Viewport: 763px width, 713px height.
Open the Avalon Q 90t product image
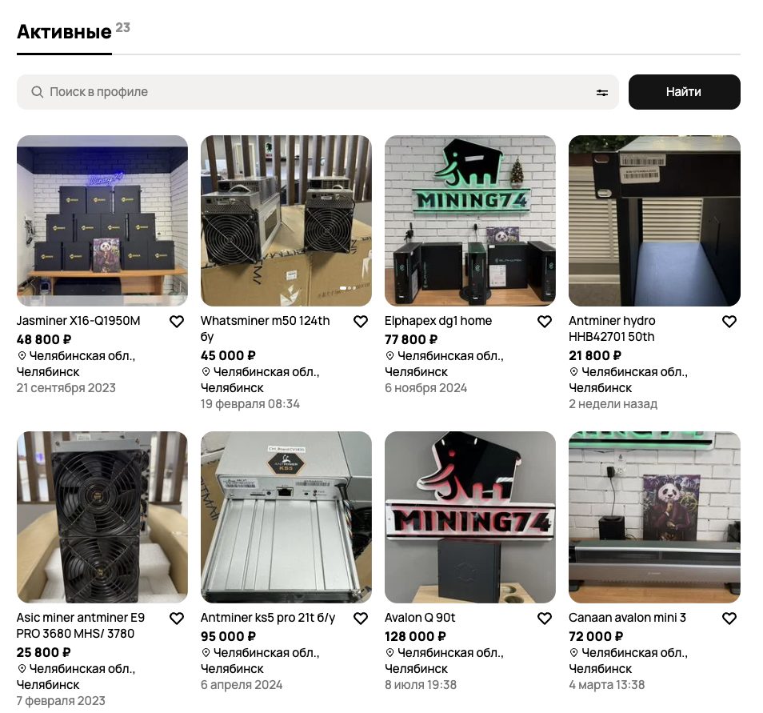click(x=470, y=517)
